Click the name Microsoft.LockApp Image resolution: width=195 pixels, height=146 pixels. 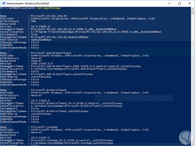[44, 127]
